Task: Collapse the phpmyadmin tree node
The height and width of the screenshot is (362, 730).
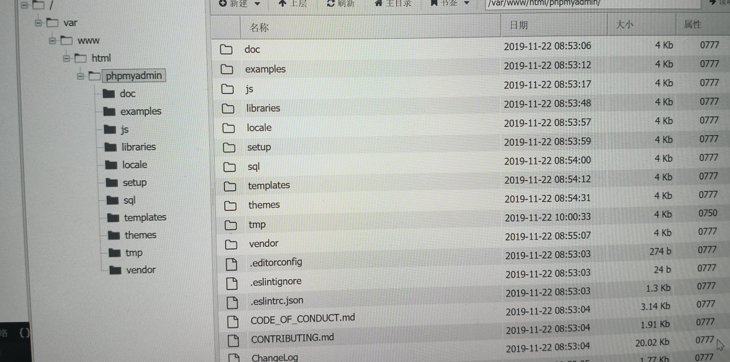Action: 80,76
